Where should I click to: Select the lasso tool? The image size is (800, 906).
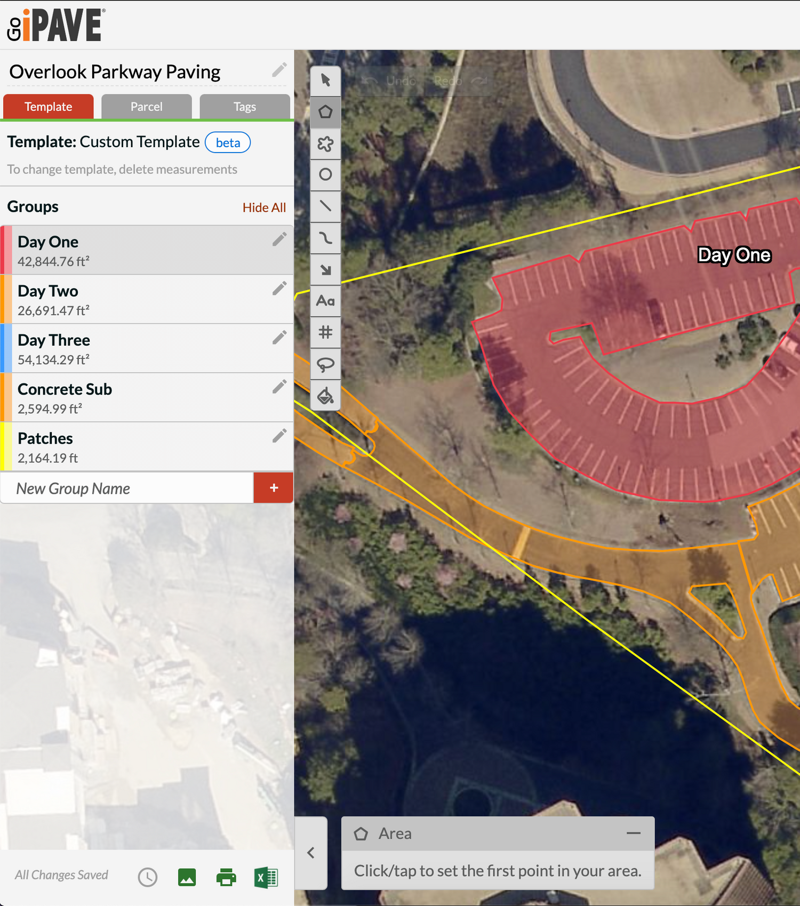click(x=325, y=364)
